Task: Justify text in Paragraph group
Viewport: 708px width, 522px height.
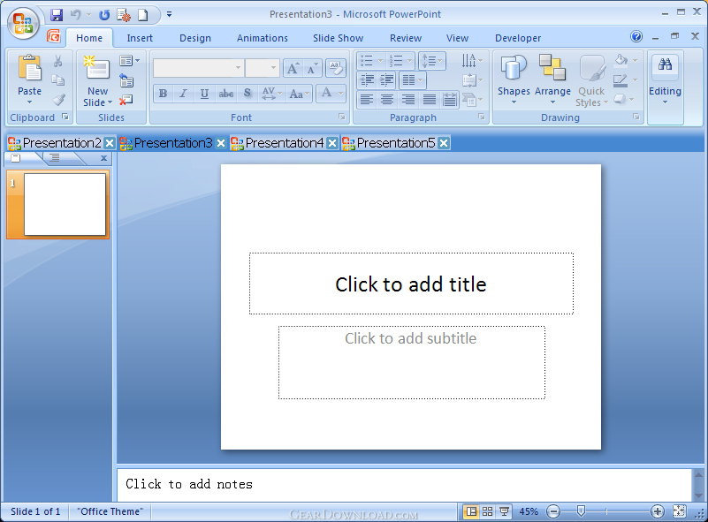Action: point(429,99)
